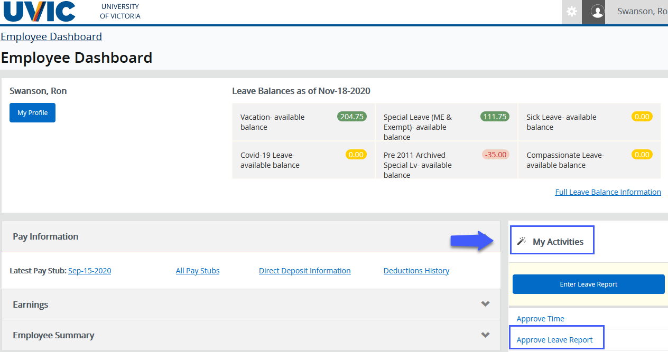Click the settings gear icon
The image size is (668, 352).
(x=571, y=12)
